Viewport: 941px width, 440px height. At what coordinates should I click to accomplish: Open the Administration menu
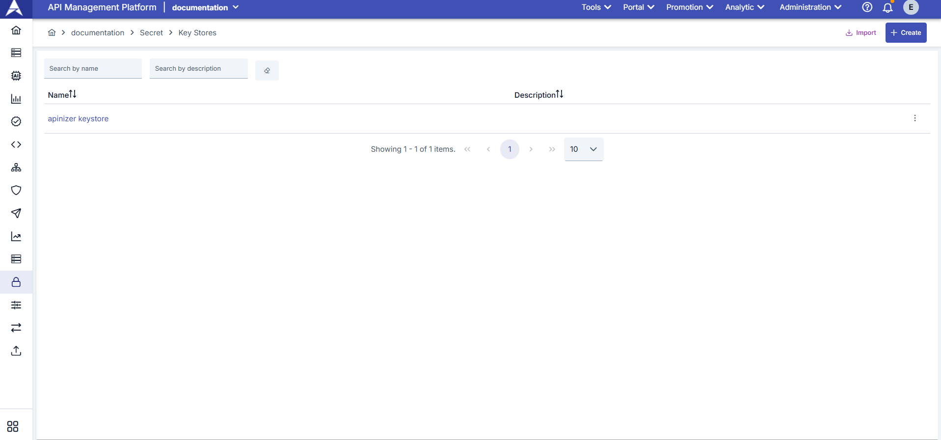pos(810,7)
